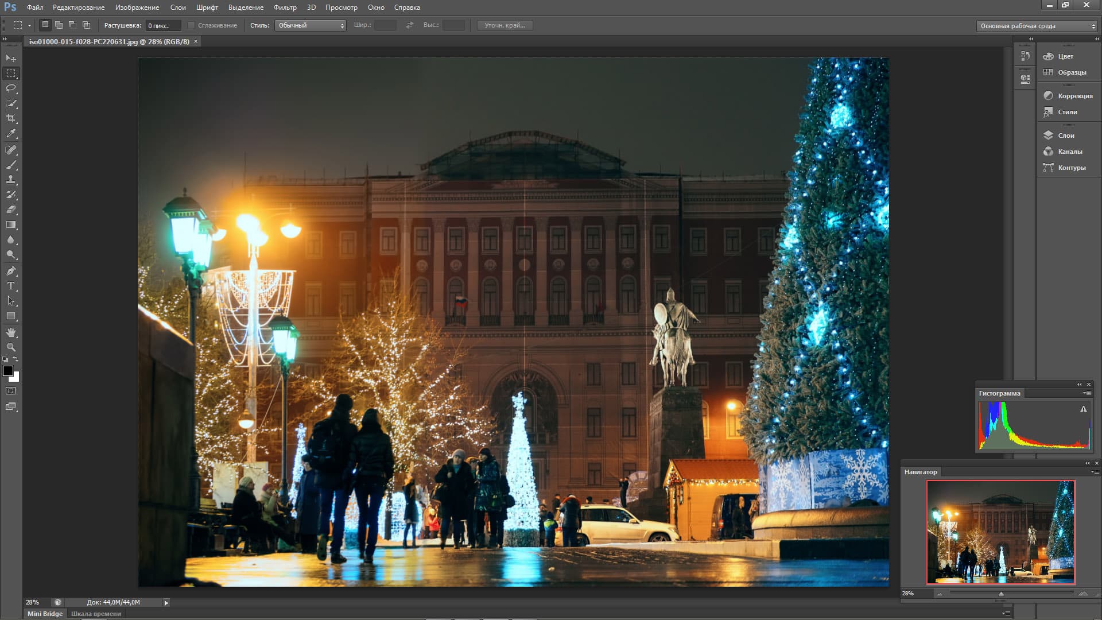Select the Horizontal Type tool

(11, 286)
